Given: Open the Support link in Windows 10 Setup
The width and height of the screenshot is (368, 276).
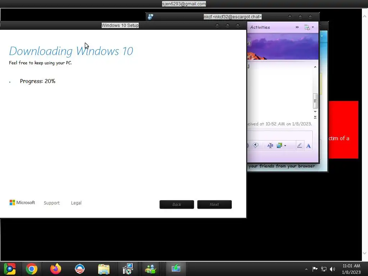Looking at the screenshot, I should point(52,203).
